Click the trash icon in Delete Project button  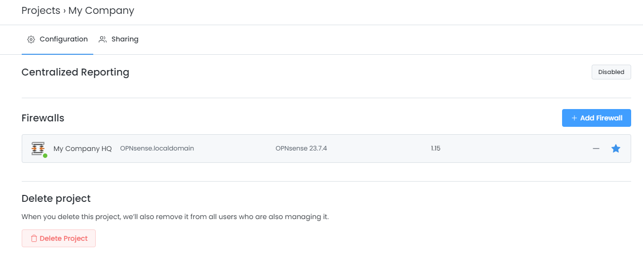click(34, 238)
